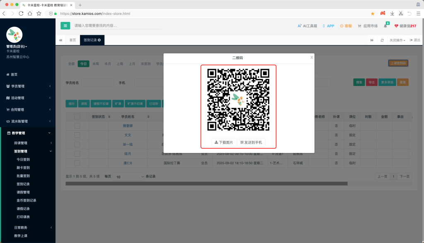This screenshot has height=243, width=424.
Task: Collapse the 教学管理 sidebar section
Action: click(28, 133)
